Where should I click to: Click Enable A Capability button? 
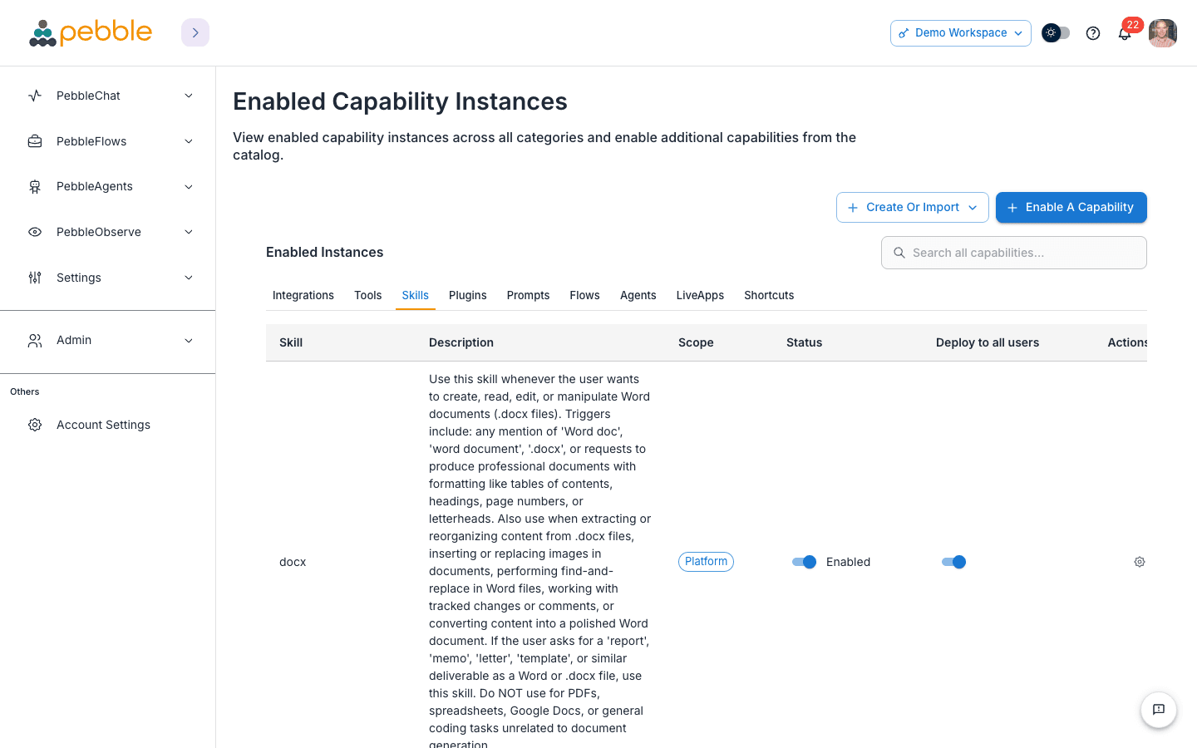pos(1071,208)
